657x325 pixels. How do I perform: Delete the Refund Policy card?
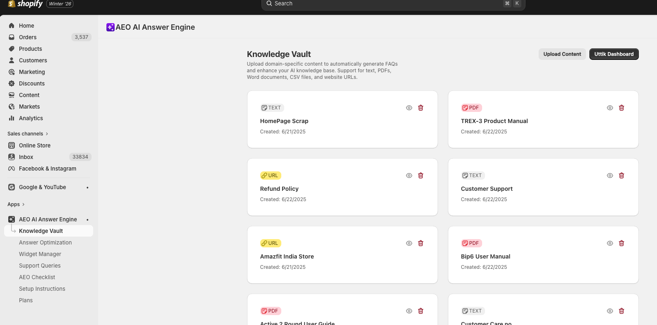[421, 176]
